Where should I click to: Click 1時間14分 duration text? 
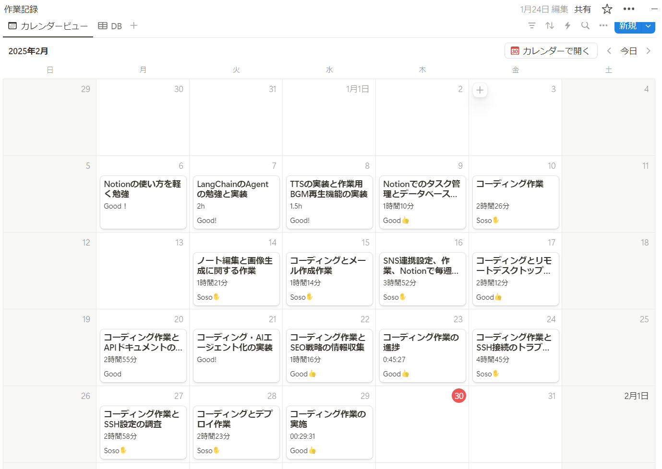pyautogui.click(x=305, y=282)
